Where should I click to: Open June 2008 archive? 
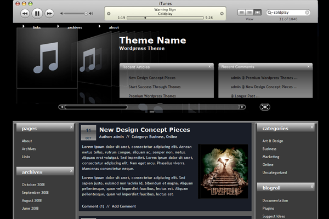pos(30,208)
